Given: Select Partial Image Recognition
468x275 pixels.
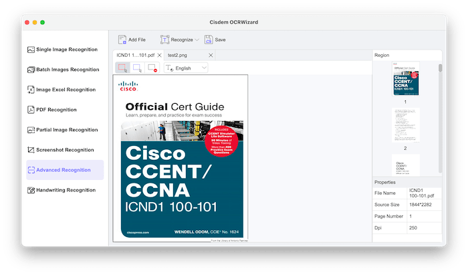Looking at the screenshot, I should [65, 130].
